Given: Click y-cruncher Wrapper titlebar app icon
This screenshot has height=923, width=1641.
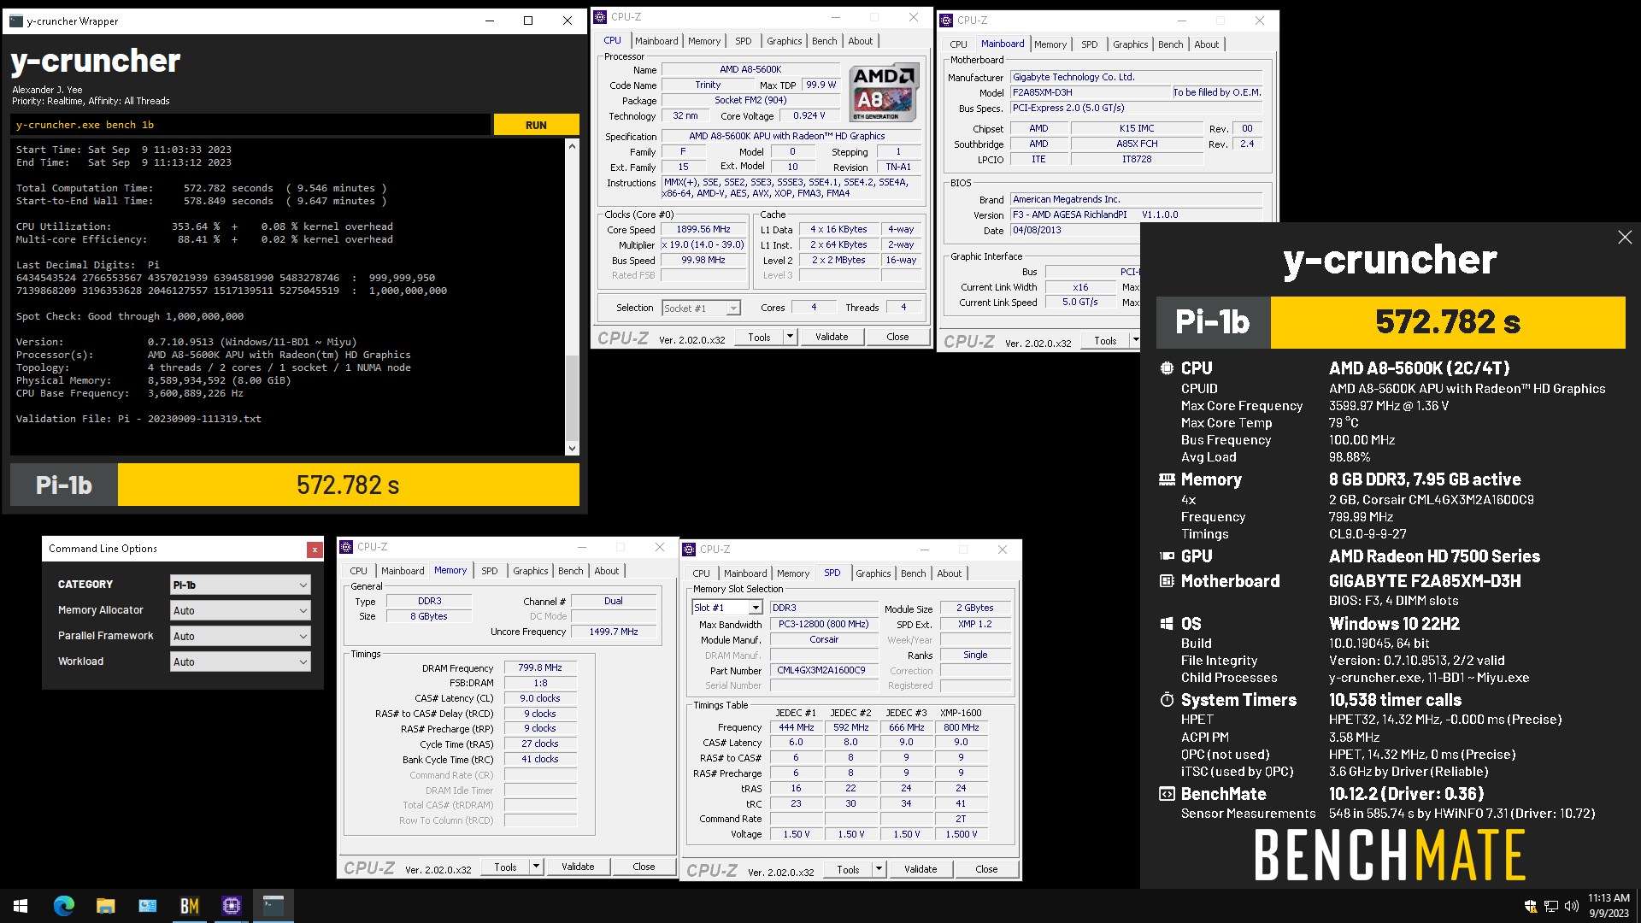Looking at the screenshot, I should click(16, 21).
